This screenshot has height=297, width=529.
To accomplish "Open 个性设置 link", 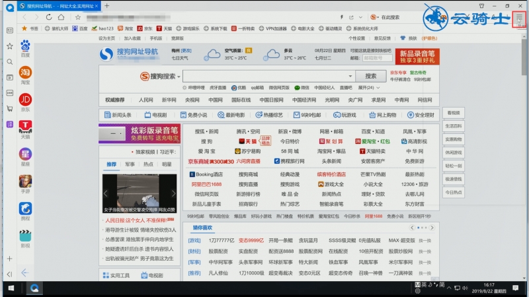I will (356, 38).
